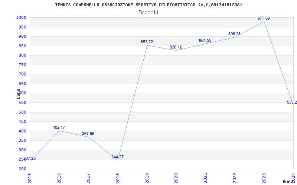Select the 2020 x-axis year label
This screenshot has width=297, height=185.
(176, 178)
